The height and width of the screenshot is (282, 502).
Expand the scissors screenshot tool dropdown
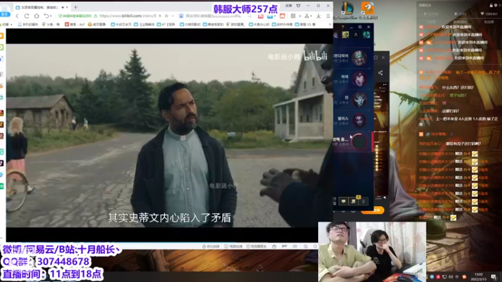311,16
